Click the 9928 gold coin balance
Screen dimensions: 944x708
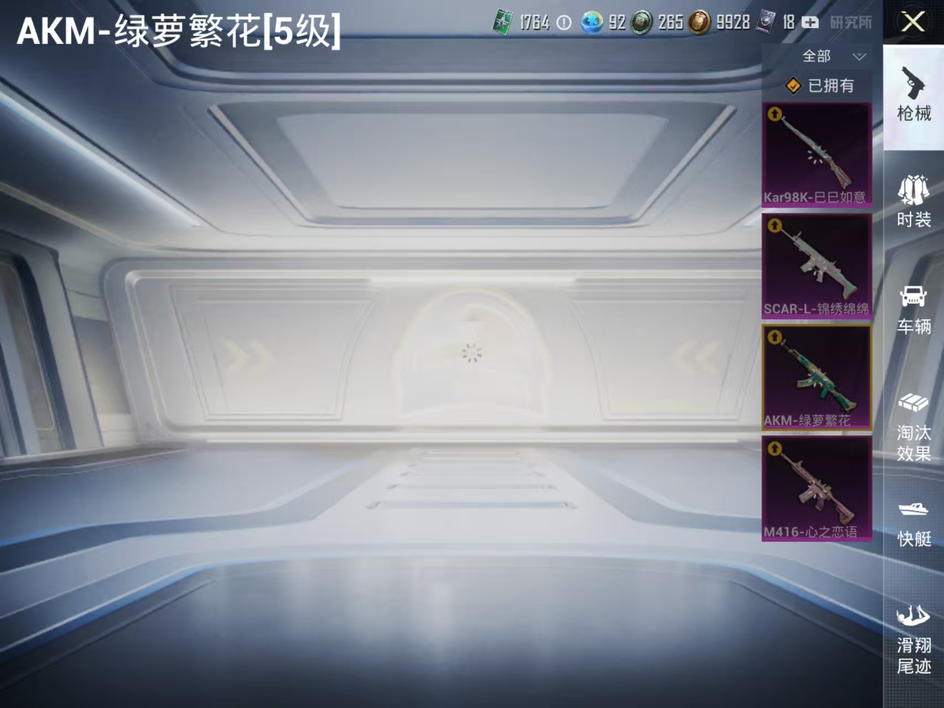click(x=733, y=23)
